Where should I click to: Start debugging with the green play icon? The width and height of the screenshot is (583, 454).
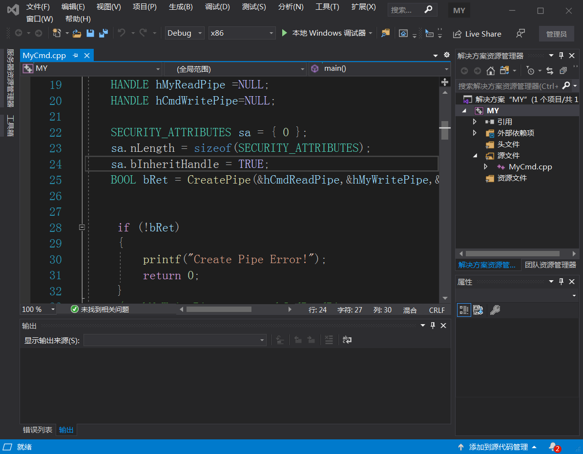point(285,33)
